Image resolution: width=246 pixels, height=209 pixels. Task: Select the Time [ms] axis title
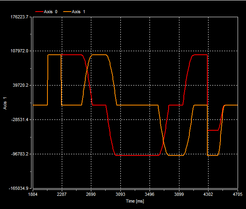[135, 201]
